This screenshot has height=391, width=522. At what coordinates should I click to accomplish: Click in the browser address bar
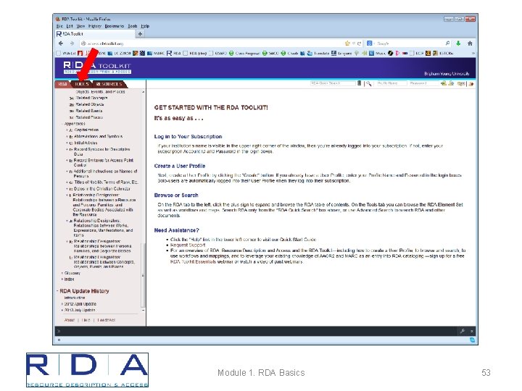[x=212, y=43]
